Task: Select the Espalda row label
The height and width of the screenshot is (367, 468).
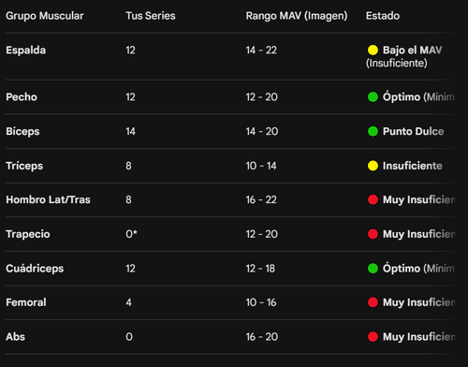Action: coord(26,50)
